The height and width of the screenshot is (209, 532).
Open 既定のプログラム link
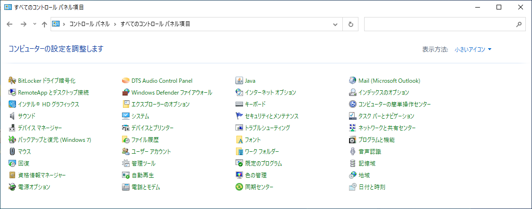[263, 163]
